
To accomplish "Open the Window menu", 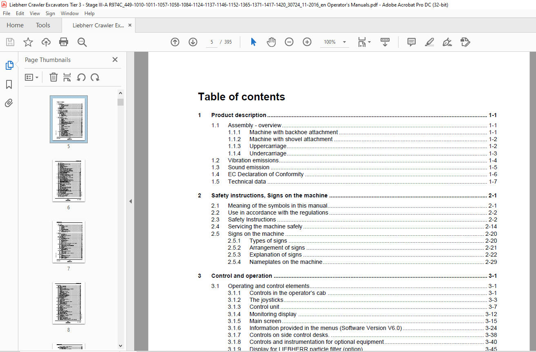I will click(x=70, y=13).
